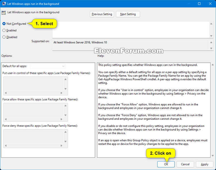This screenshot has width=216, height=170.
Task: Select the Disabled radio button
Action: [4, 37]
